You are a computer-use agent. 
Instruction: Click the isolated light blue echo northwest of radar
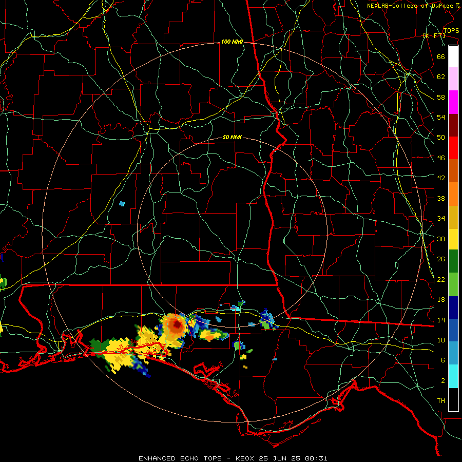click(122, 204)
